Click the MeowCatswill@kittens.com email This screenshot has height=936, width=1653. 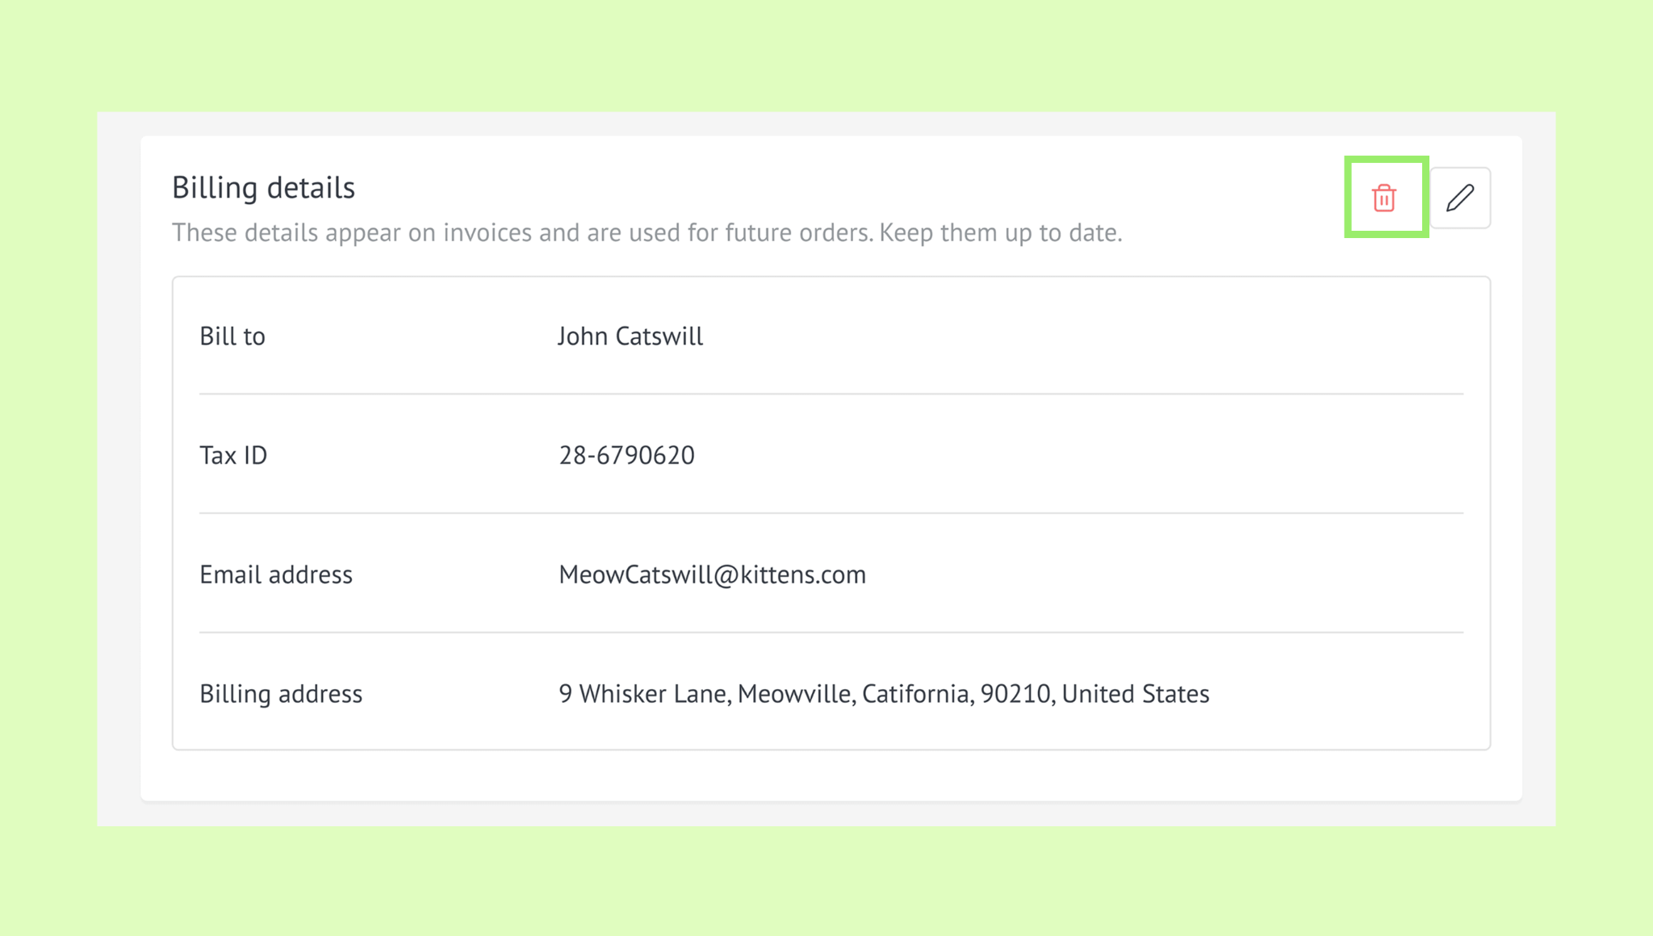[x=713, y=575]
